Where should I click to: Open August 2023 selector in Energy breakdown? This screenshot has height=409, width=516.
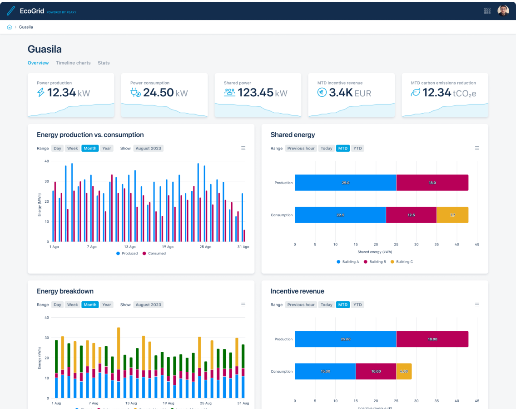tap(149, 304)
